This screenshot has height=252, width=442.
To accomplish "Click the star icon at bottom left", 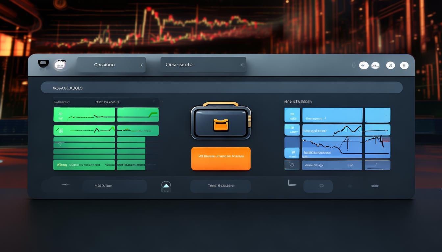I will (x=66, y=185).
